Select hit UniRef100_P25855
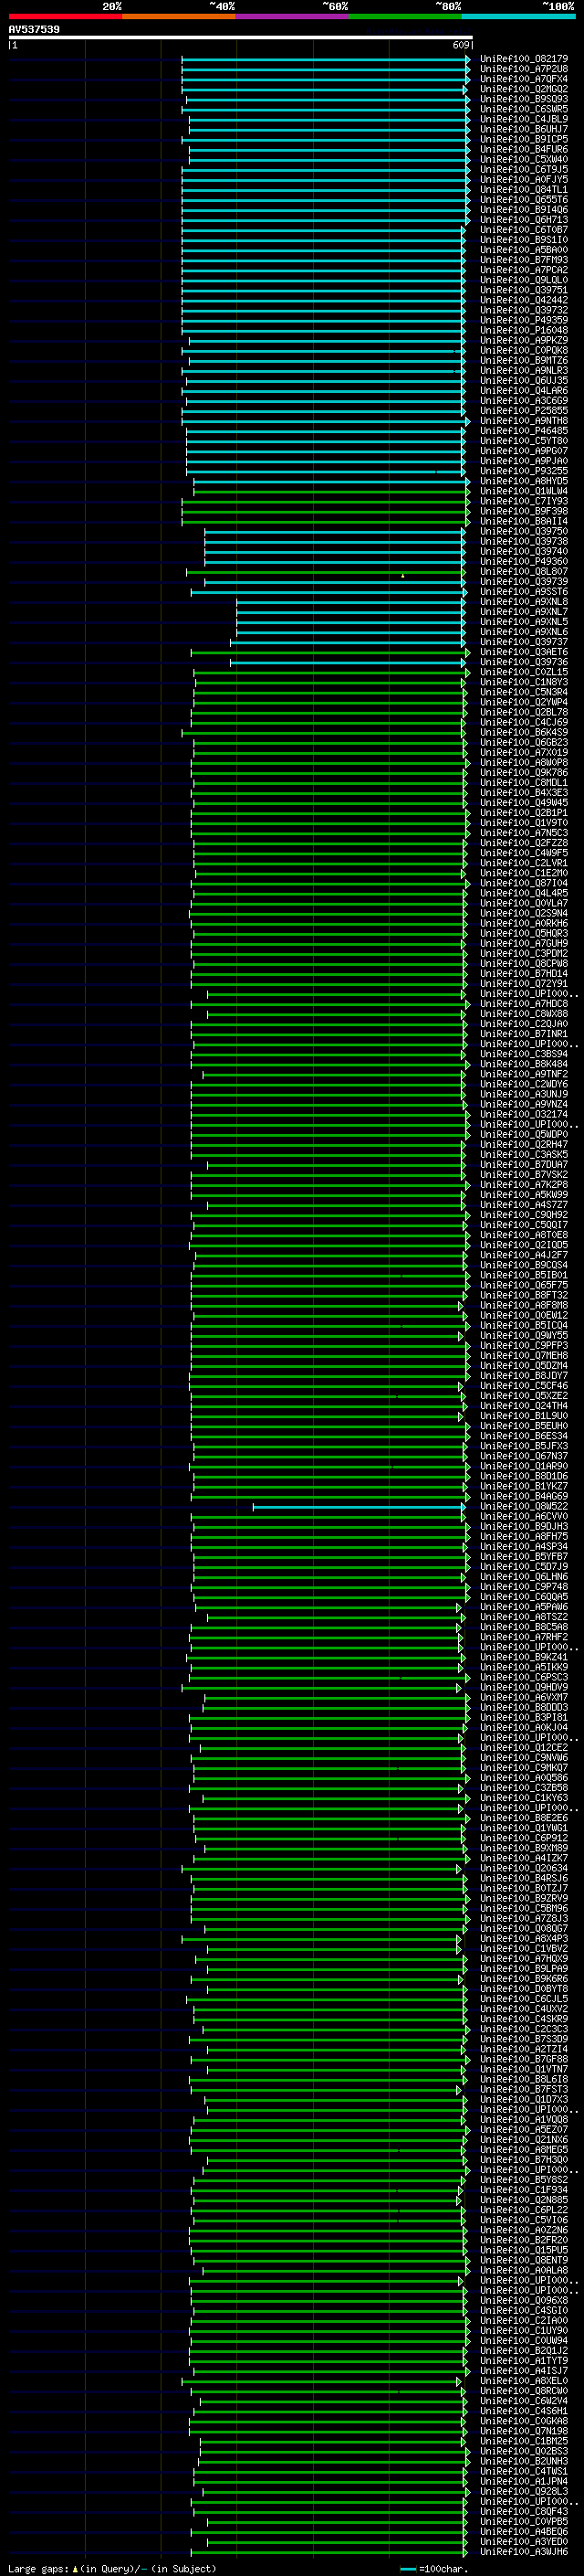The width and height of the screenshot is (584, 2576). point(524,411)
